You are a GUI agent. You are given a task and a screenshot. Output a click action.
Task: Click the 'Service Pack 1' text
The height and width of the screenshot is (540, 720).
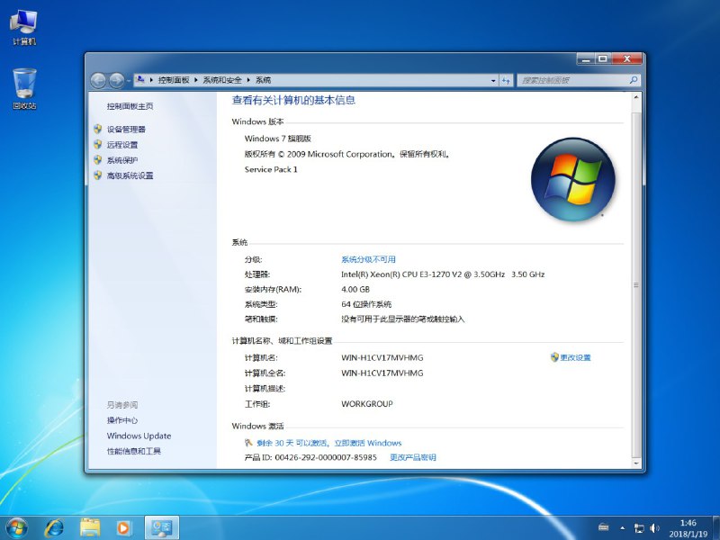coord(271,169)
